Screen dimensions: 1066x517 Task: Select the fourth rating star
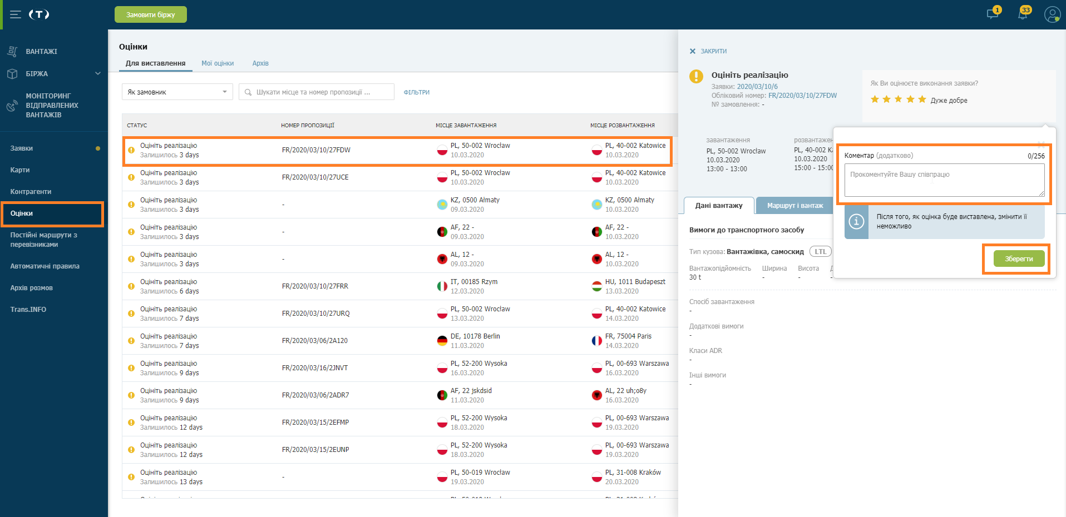click(910, 100)
